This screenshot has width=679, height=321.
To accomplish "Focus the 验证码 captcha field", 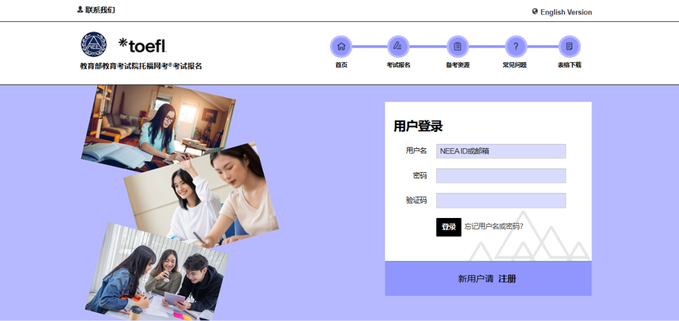I will click(x=501, y=200).
